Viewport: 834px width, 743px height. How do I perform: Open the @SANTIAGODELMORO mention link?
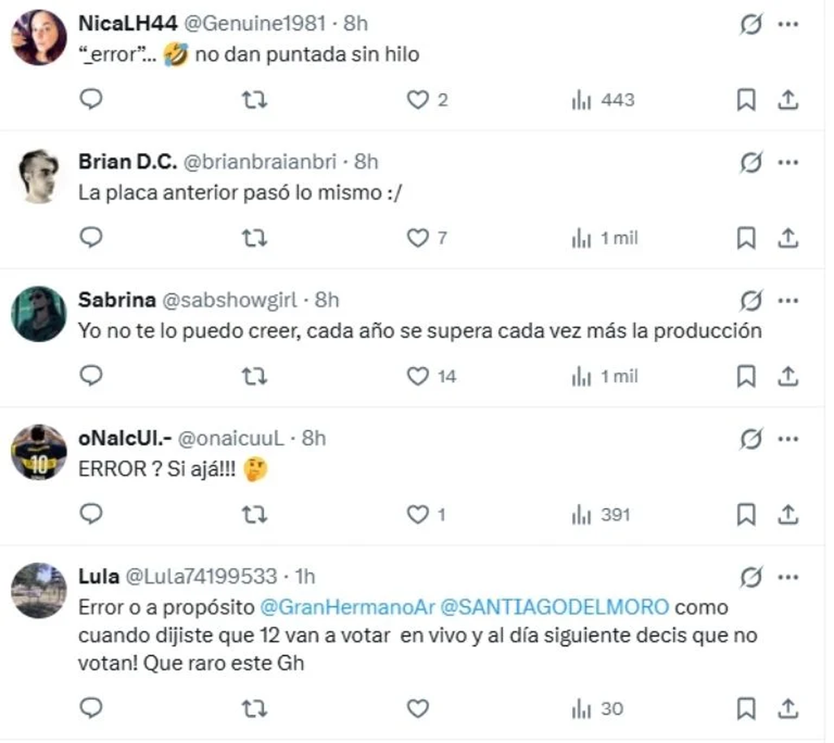pos(555,607)
